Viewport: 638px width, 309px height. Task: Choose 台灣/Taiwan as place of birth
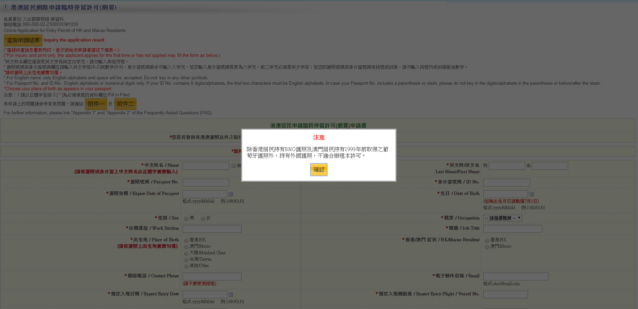(x=186, y=260)
